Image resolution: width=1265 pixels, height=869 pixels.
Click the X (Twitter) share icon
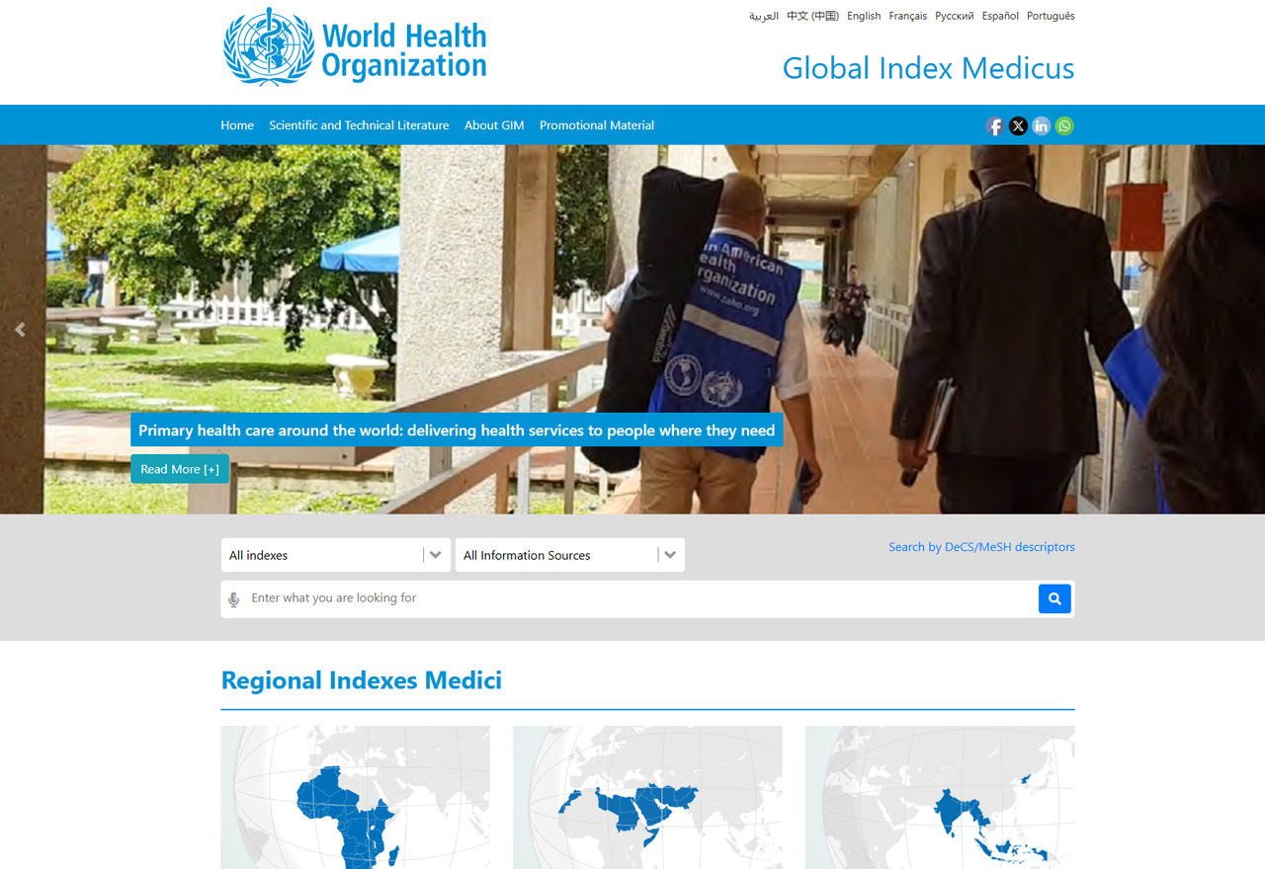click(1018, 125)
